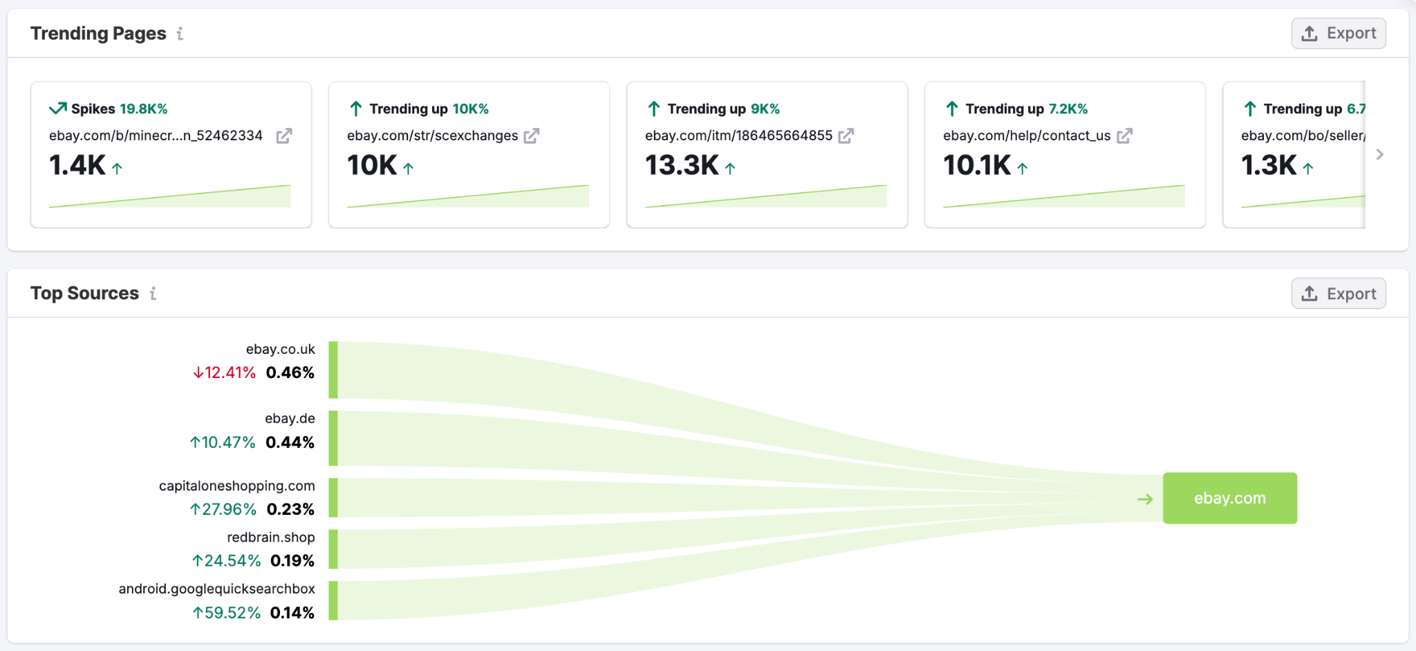Click the Trending up arrow on 7.2K% card

click(952, 108)
